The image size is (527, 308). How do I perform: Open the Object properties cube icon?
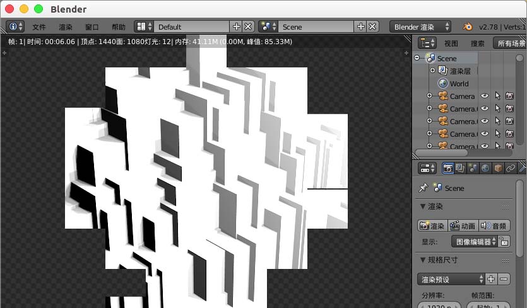point(498,168)
